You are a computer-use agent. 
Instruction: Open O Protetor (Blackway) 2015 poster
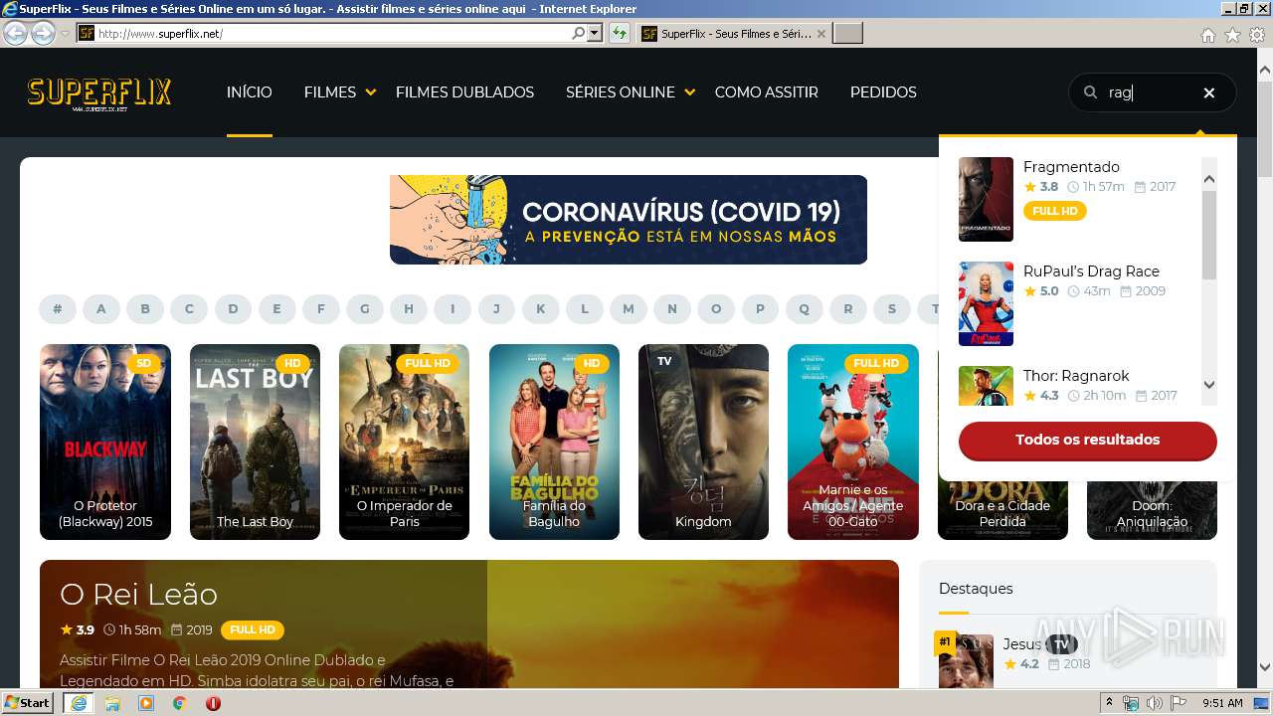pos(105,442)
